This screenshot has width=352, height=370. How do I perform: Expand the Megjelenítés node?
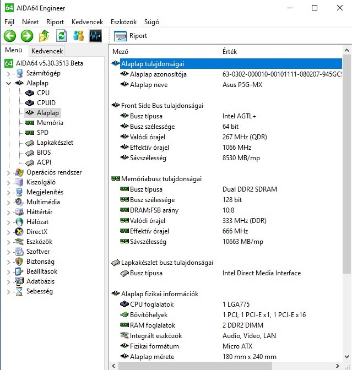coord(8,193)
